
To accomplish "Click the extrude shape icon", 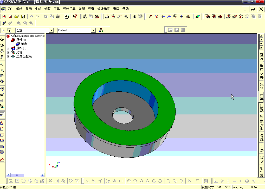I will tap(107, 17).
